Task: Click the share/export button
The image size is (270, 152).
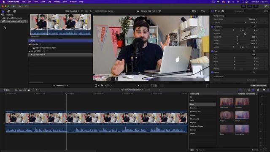Action: coord(266,6)
